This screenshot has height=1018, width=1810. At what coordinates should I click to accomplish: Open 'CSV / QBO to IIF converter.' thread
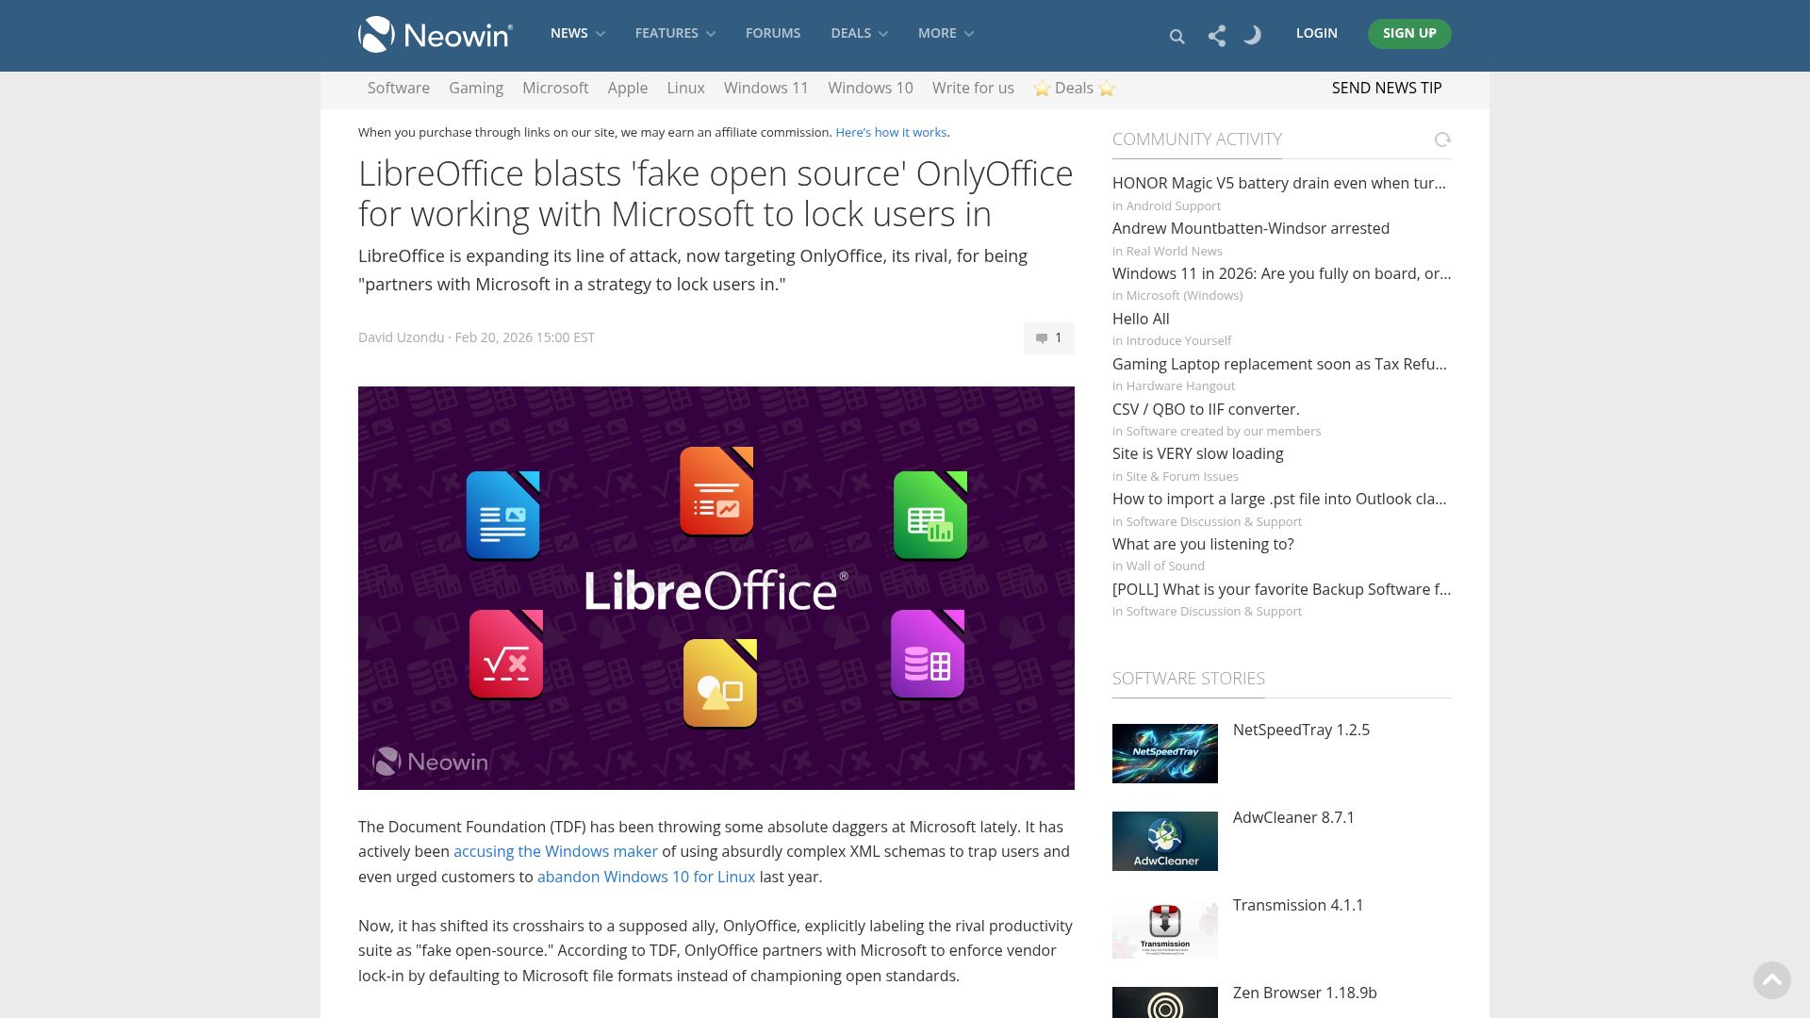click(x=1206, y=409)
